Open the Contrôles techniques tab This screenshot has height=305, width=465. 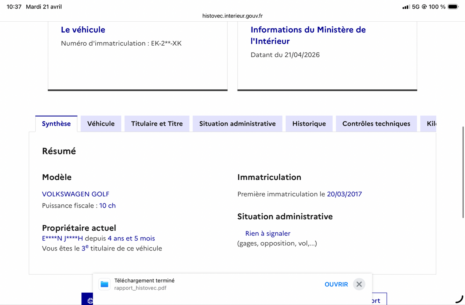(x=376, y=123)
